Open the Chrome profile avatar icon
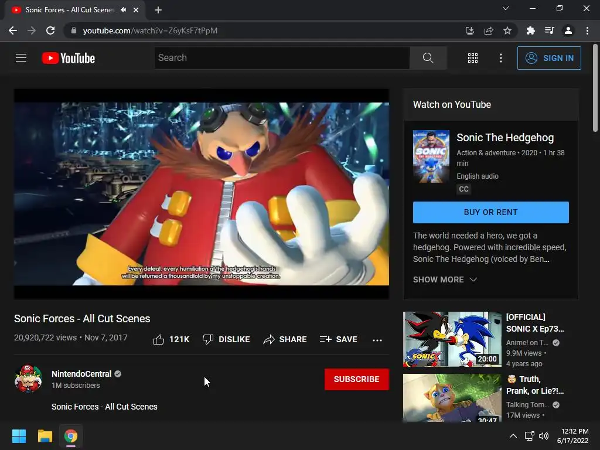This screenshot has width=600, height=450. click(x=568, y=30)
